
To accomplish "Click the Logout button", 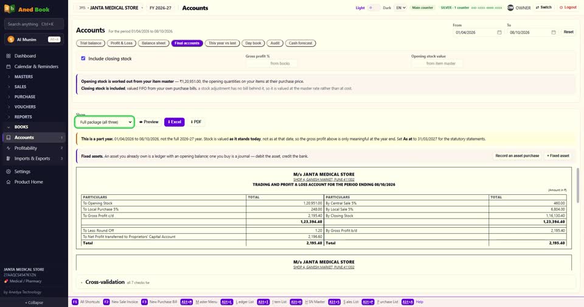I will pyautogui.click(x=568, y=7).
